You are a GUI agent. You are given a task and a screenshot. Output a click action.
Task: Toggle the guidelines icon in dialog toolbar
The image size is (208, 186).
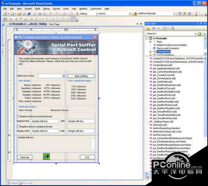[73, 19]
